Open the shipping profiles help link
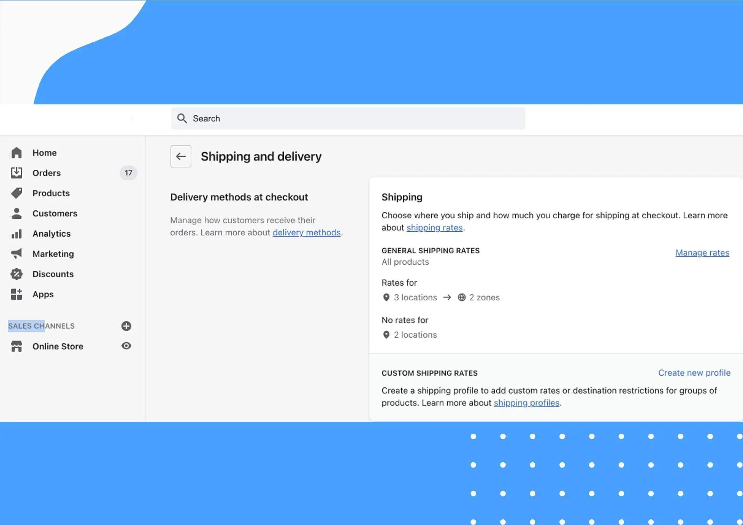The image size is (743, 525). coord(526,403)
